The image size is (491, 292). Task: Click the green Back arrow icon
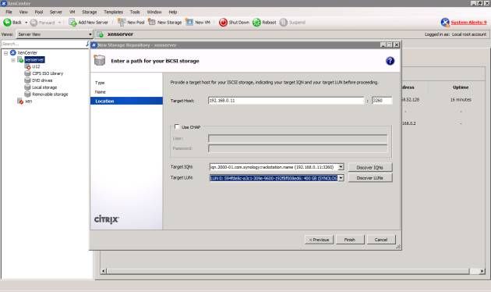pyautogui.click(x=7, y=23)
